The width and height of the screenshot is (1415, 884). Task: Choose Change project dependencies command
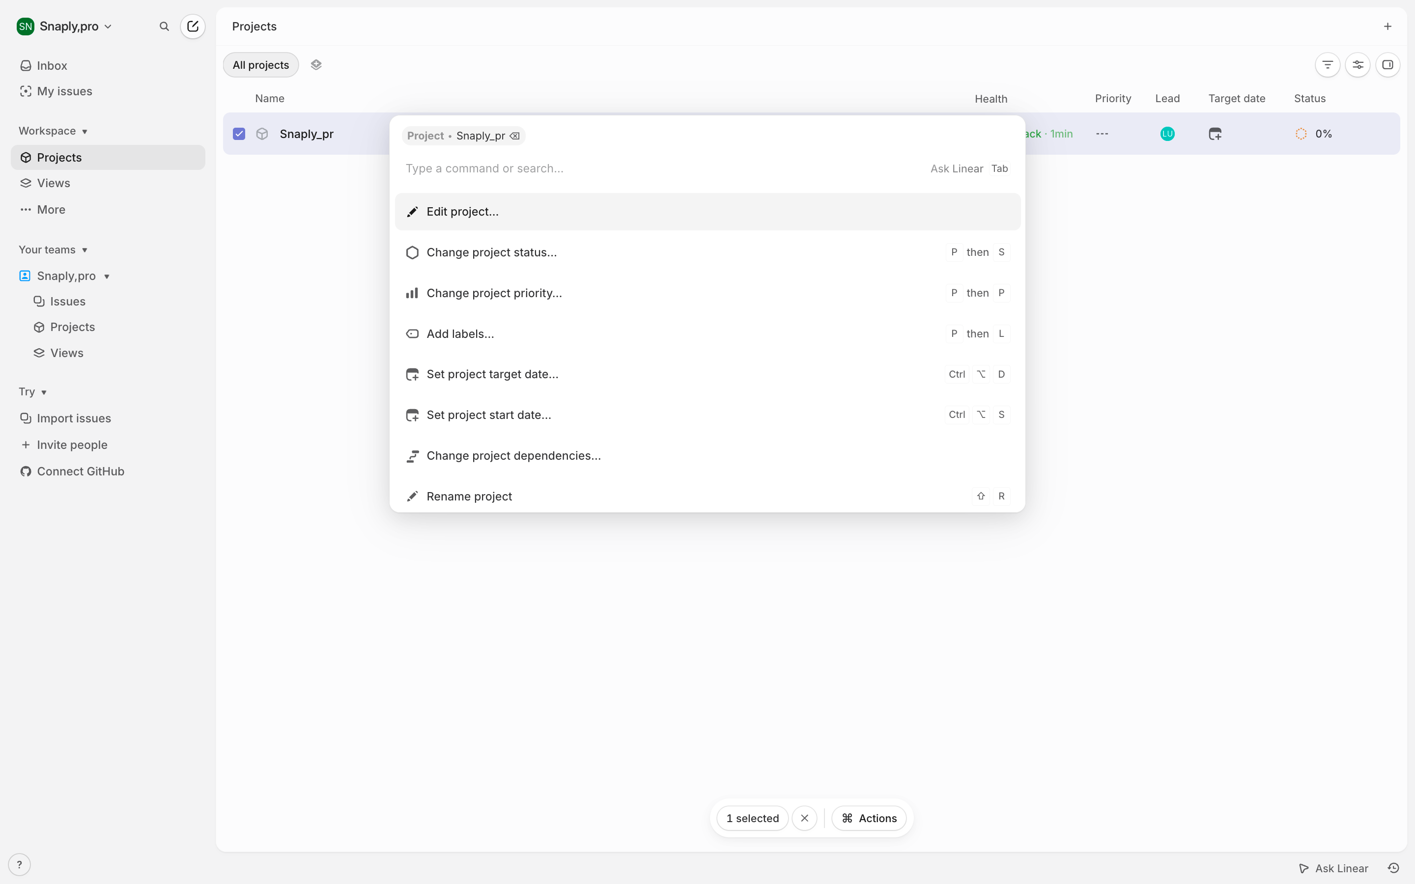click(x=707, y=455)
